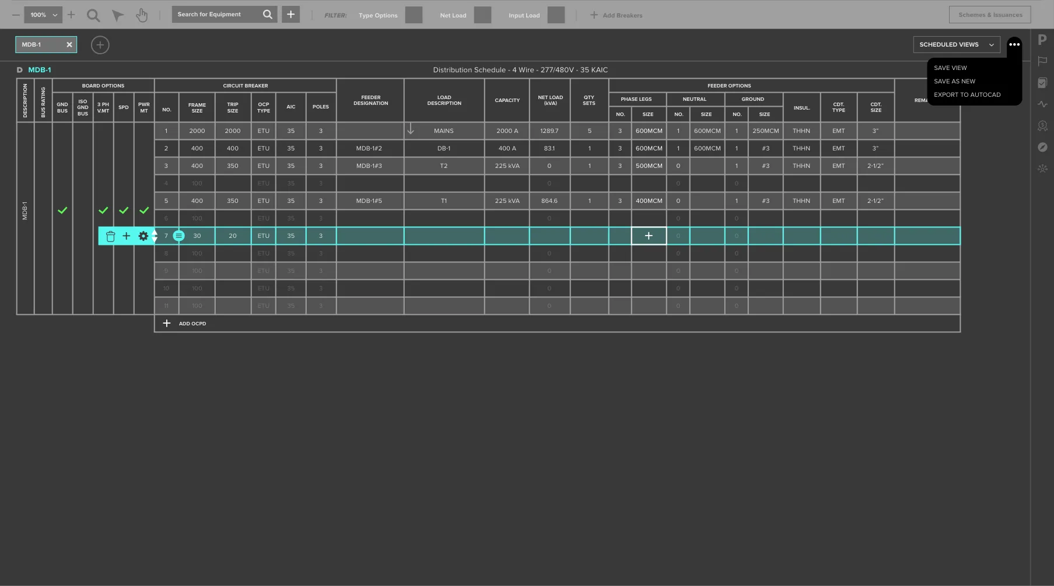Click the row 7 reorder up-down arrows
This screenshot has height=586, width=1054.
[155, 236]
